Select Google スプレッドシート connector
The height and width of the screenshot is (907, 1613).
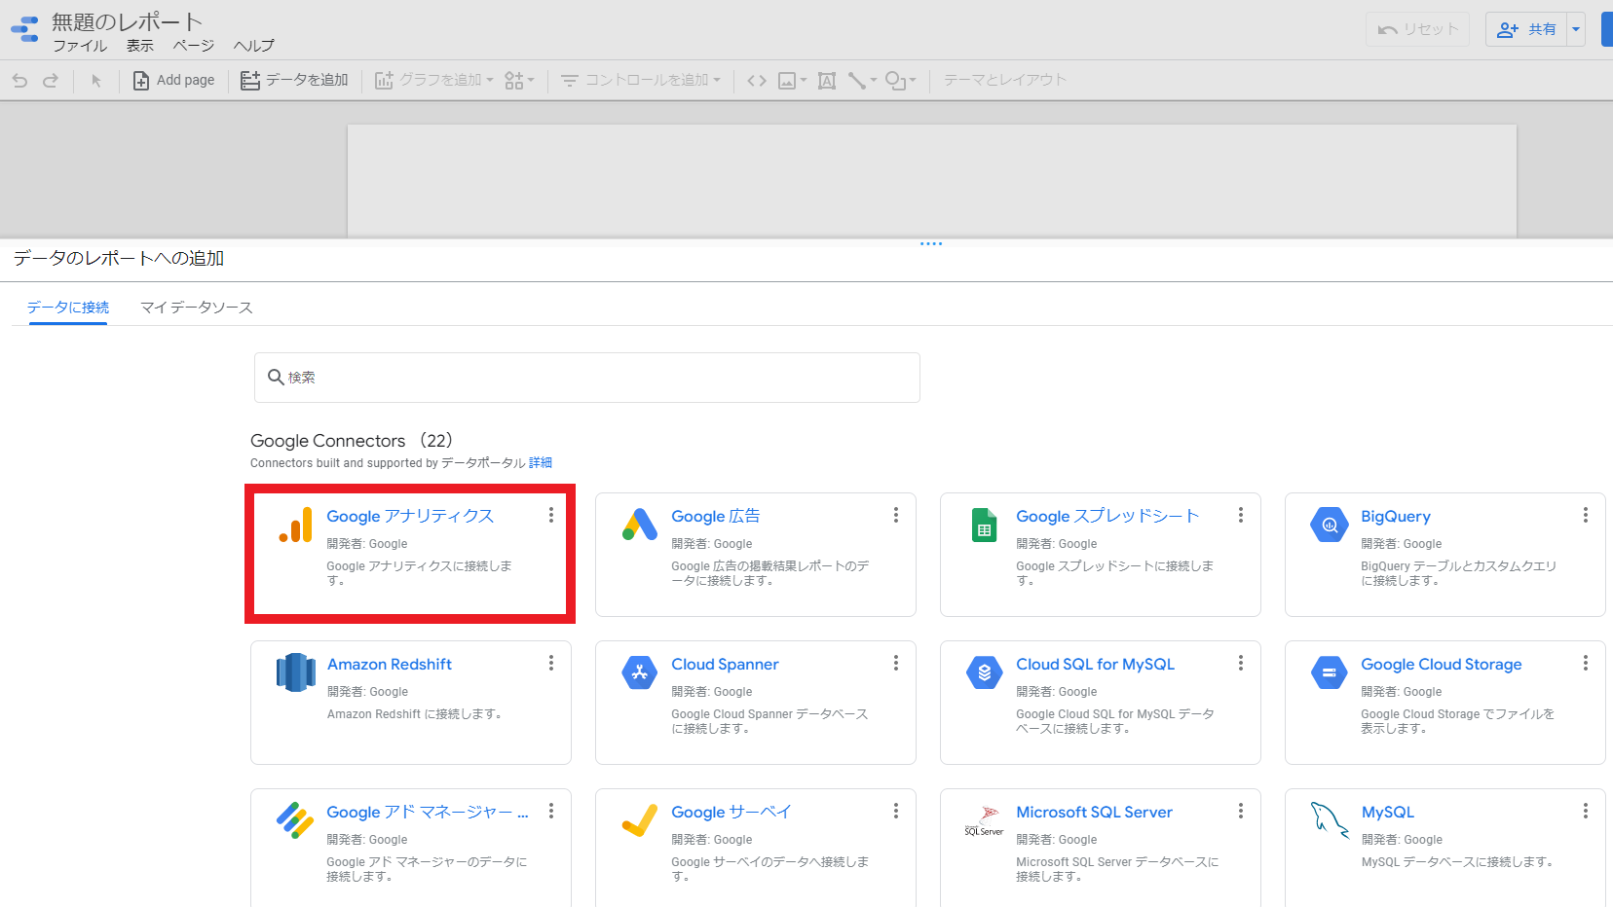click(1101, 554)
